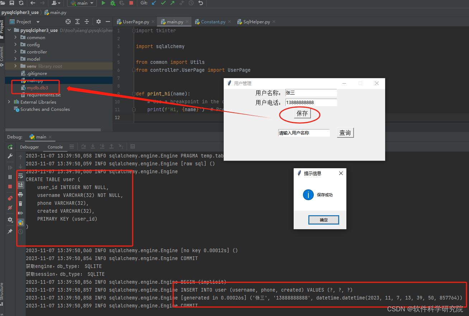
Task: Click the print icon in console toolbar
Action: click(20, 194)
